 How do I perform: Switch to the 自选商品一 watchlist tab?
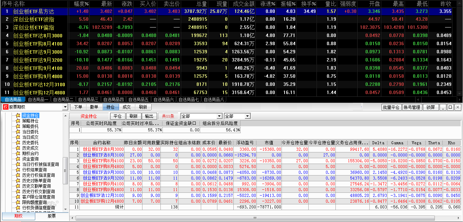[x=38, y=99]
